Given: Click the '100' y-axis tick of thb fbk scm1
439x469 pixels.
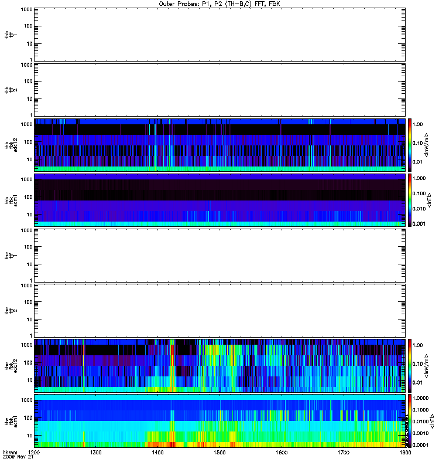Looking at the screenshot, I should (28, 197).
